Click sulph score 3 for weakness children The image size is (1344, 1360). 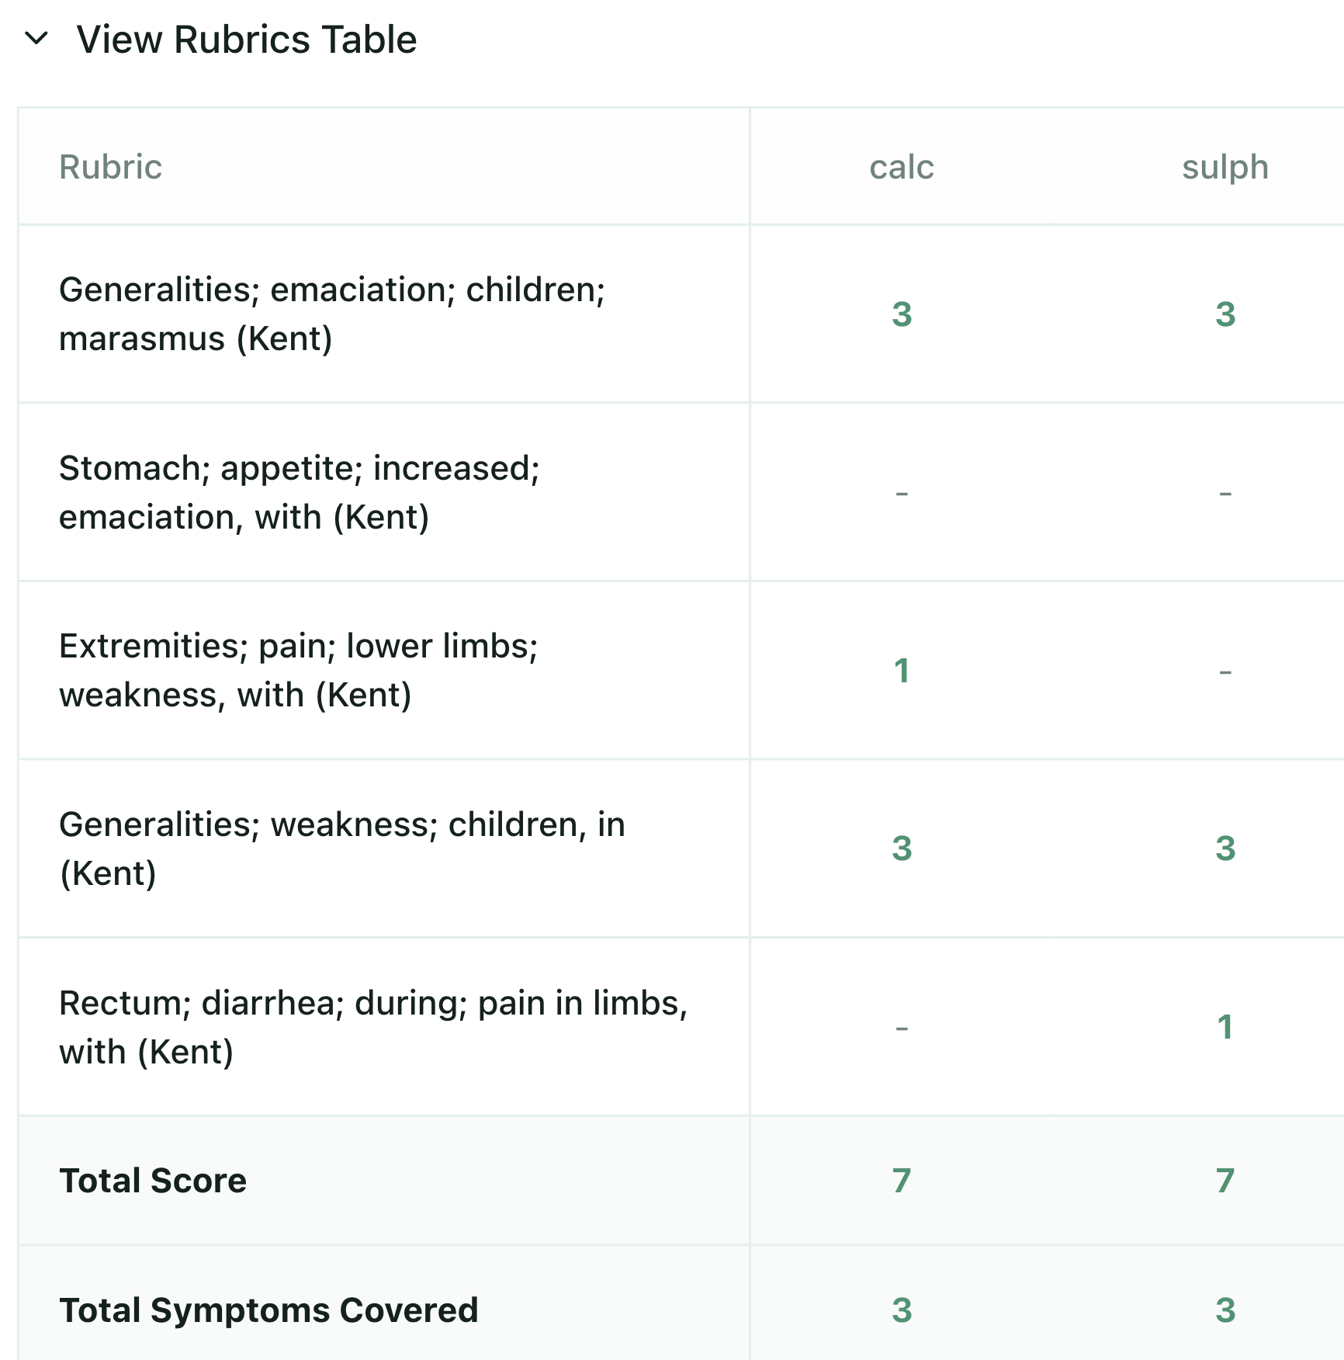click(x=1224, y=848)
